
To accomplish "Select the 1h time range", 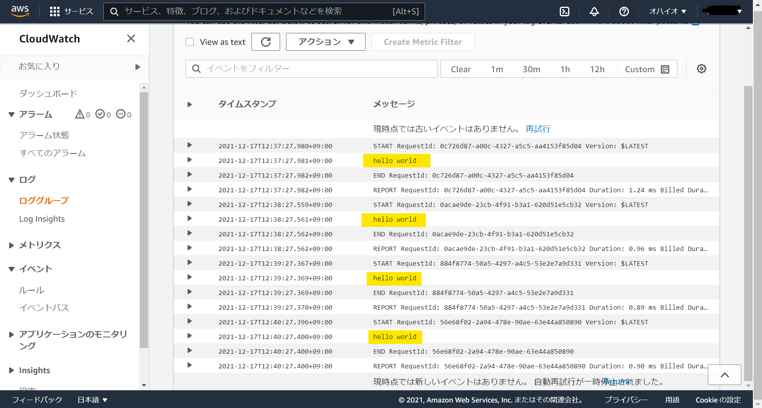I will click(565, 69).
